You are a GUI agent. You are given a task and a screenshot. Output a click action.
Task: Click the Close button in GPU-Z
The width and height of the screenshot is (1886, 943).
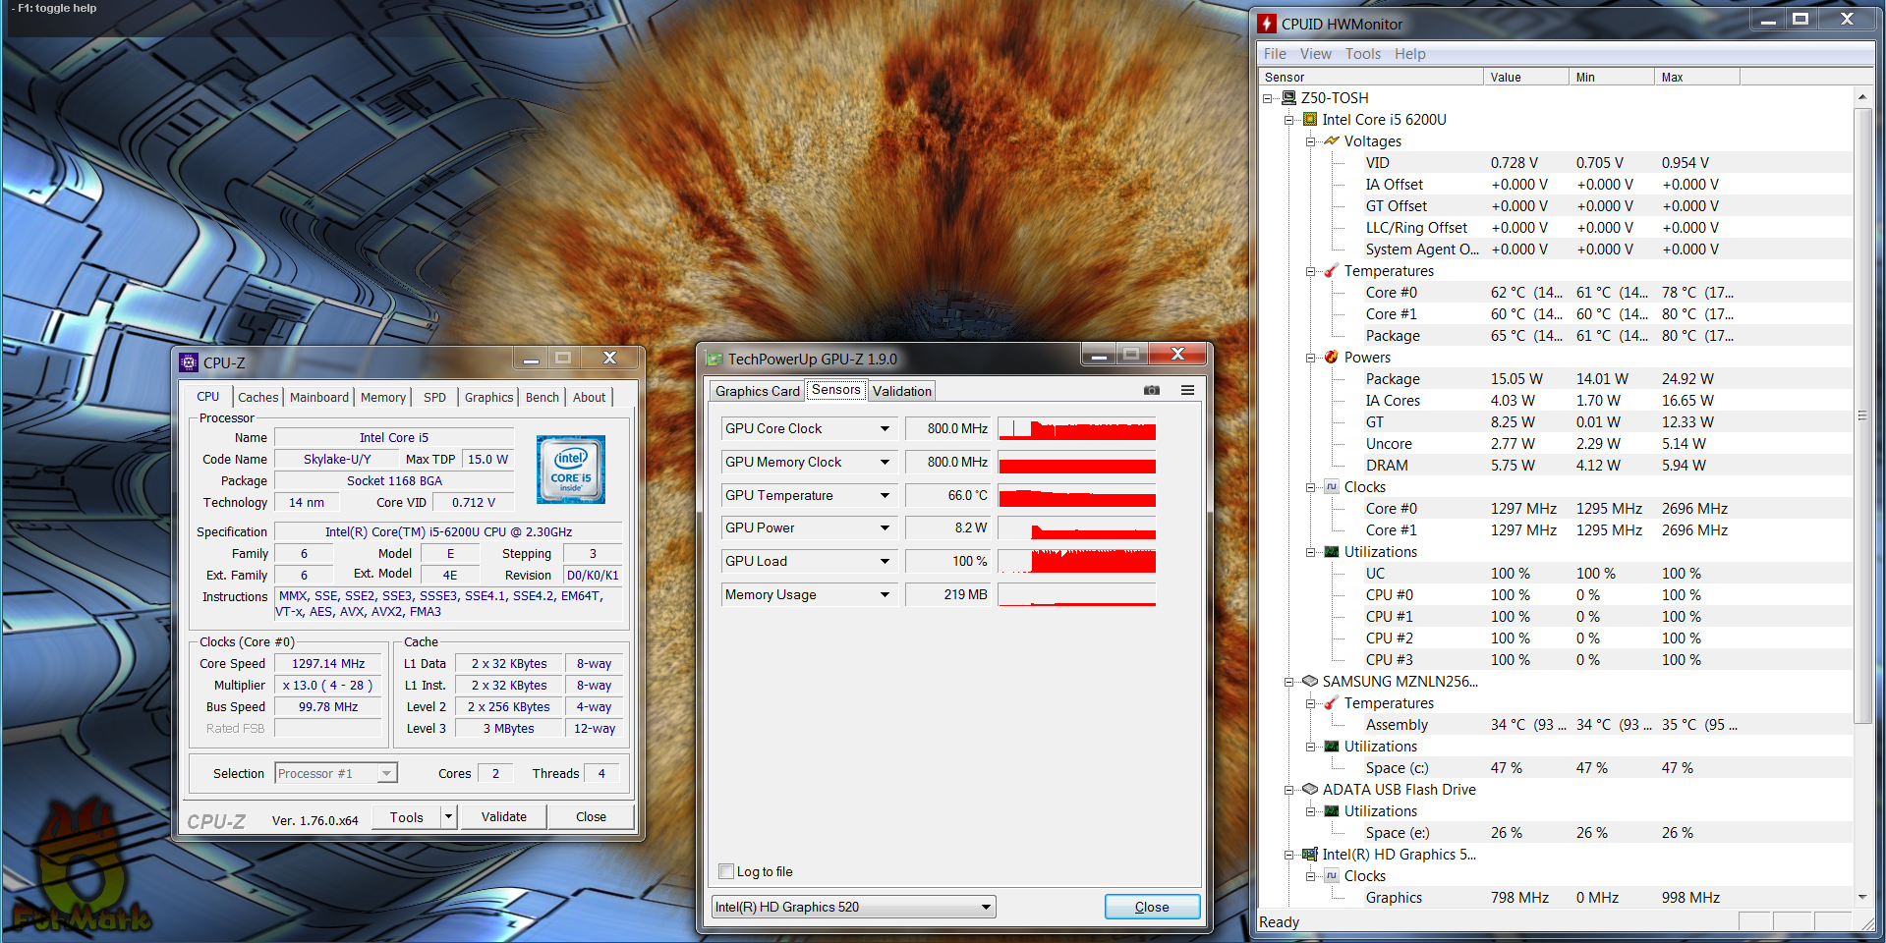coord(1152,907)
